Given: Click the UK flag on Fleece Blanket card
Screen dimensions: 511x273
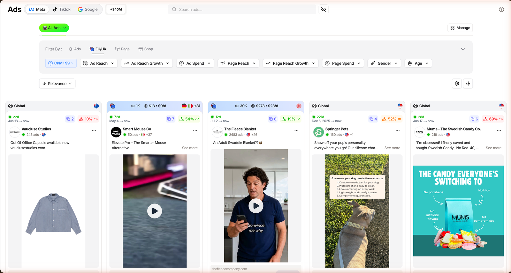Looking at the screenshot, I should [x=299, y=106].
